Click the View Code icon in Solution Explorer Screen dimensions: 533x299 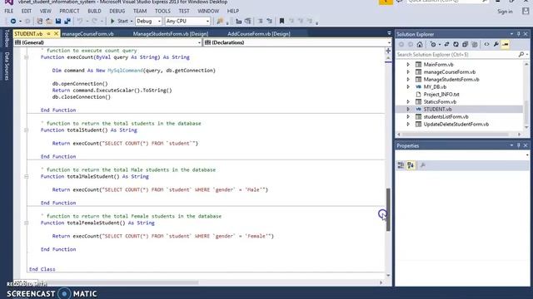pyautogui.click(x=486, y=44)
